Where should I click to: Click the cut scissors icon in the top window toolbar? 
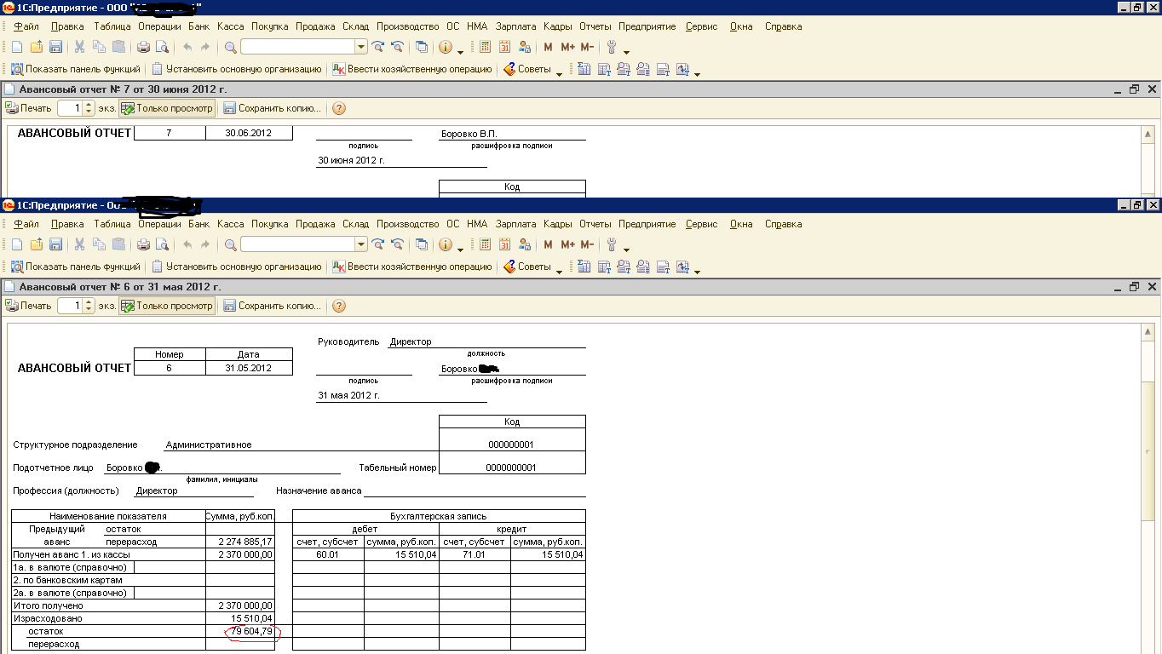tap(79, 47)
